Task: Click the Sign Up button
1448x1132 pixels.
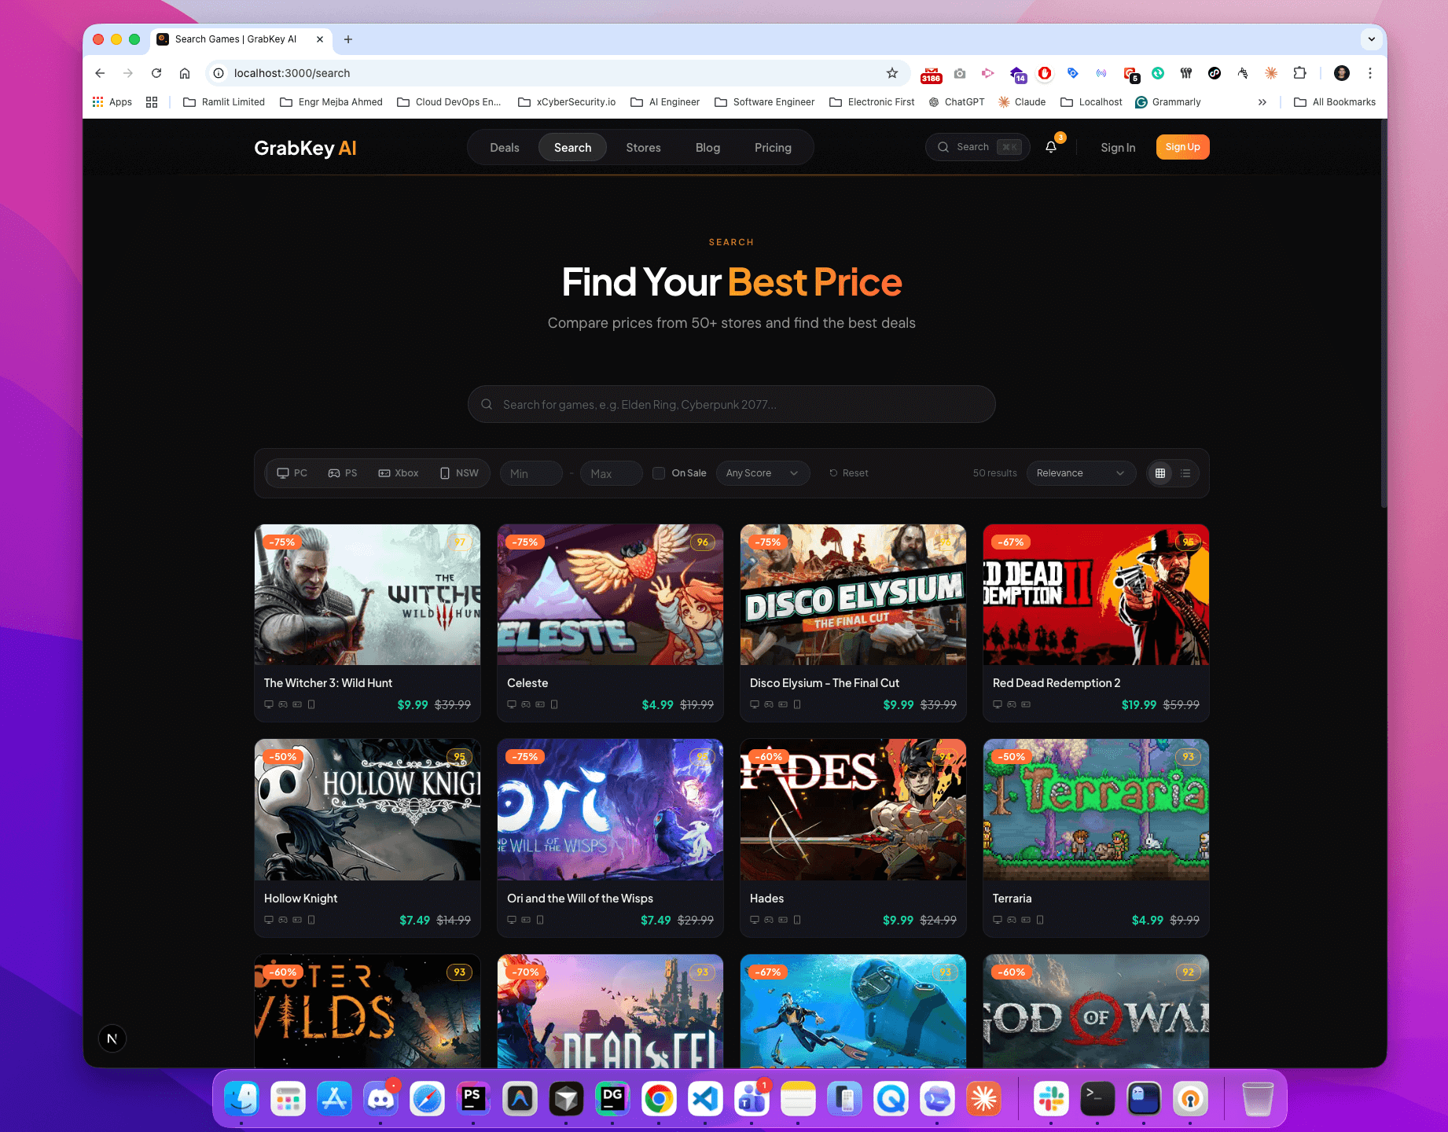Action: pyautogui.click(x=1182, y=146)
